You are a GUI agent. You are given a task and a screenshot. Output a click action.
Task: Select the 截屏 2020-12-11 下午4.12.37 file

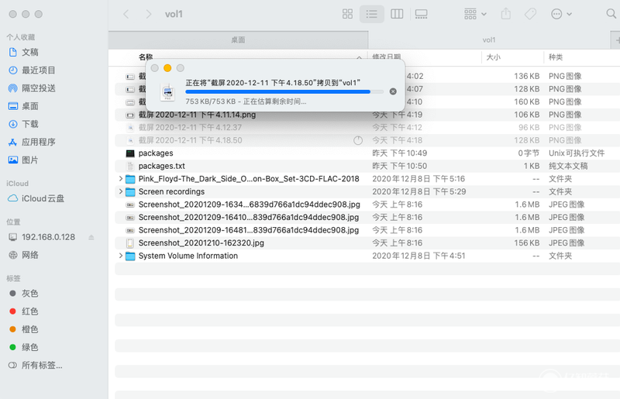tap(190, 127)
